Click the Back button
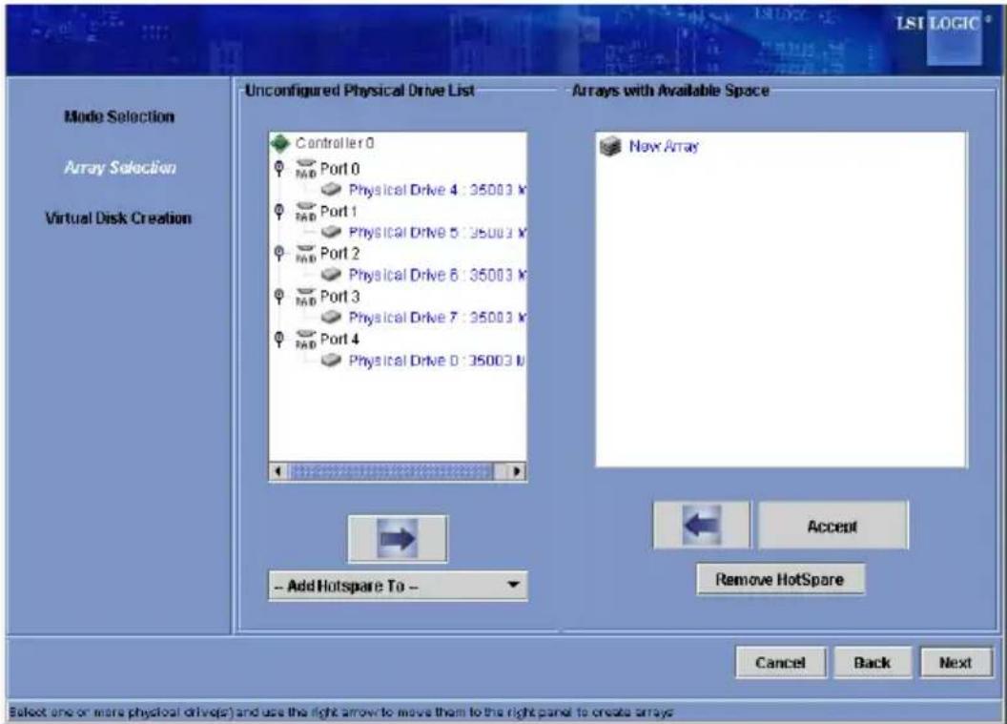Screen dimensions: 1007x724 point(873,662)
